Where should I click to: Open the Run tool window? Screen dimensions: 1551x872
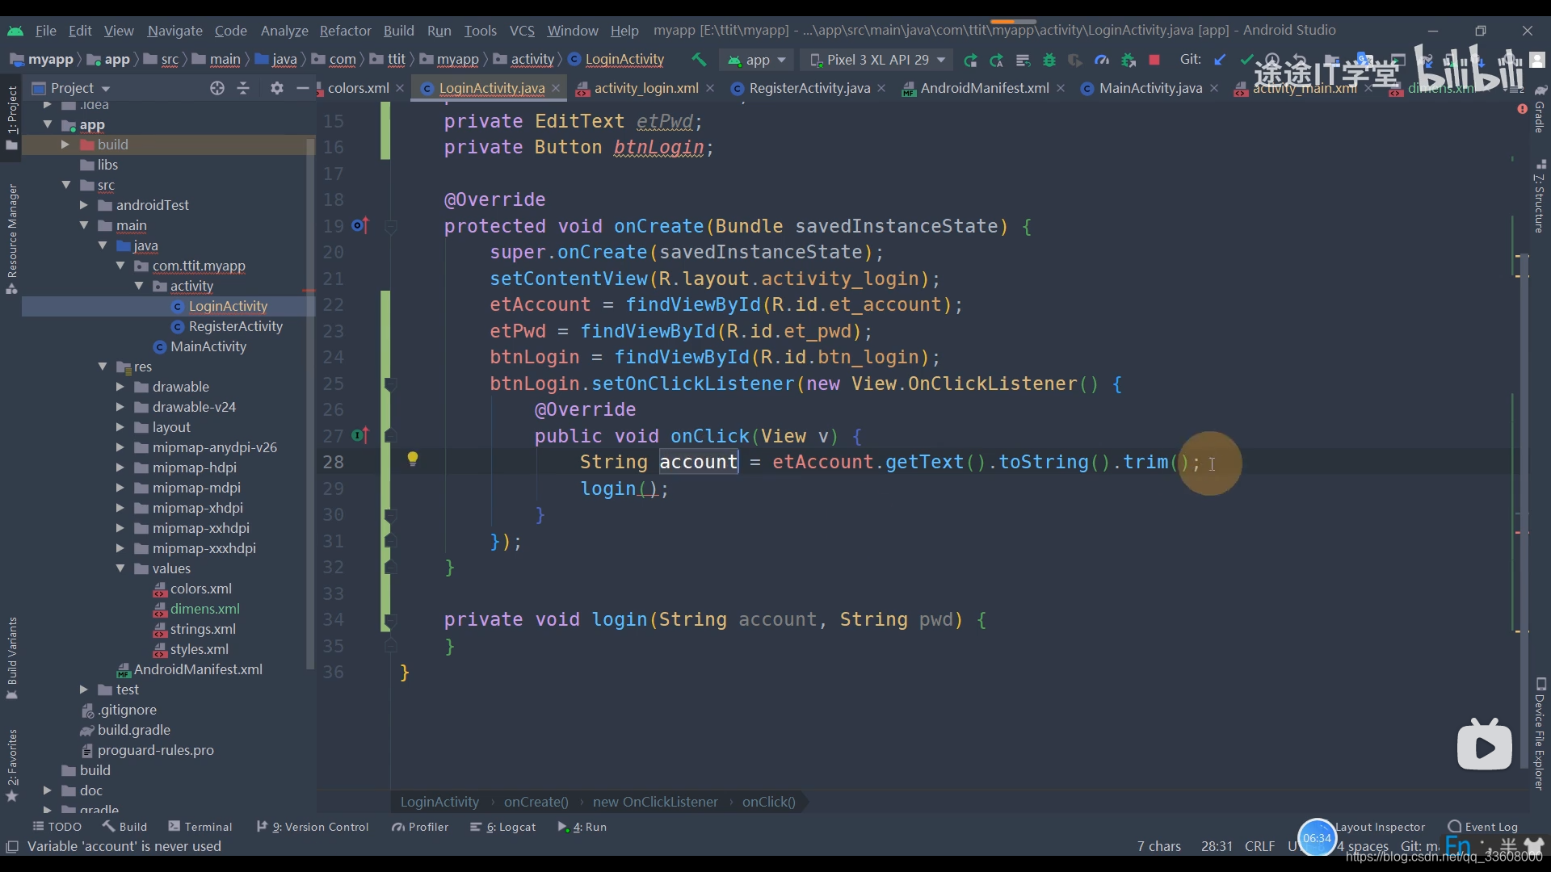(582, 826)
